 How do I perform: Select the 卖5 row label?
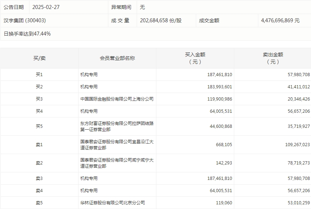pos(39,203)
